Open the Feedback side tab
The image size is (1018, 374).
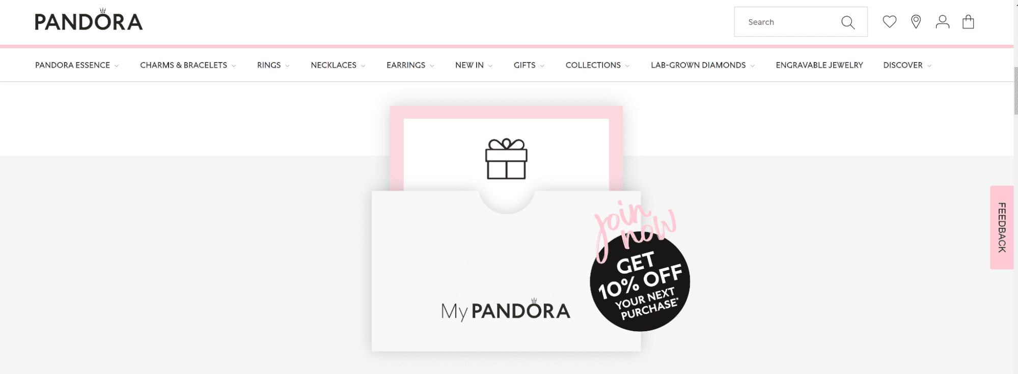click(1002, 227)
